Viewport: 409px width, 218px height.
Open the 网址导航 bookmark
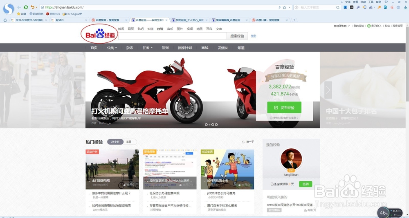[36, 14]
